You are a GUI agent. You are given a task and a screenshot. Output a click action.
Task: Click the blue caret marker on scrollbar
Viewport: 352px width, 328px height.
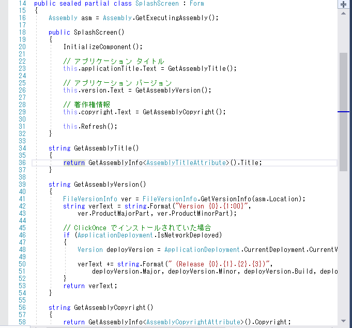(343, 112)
